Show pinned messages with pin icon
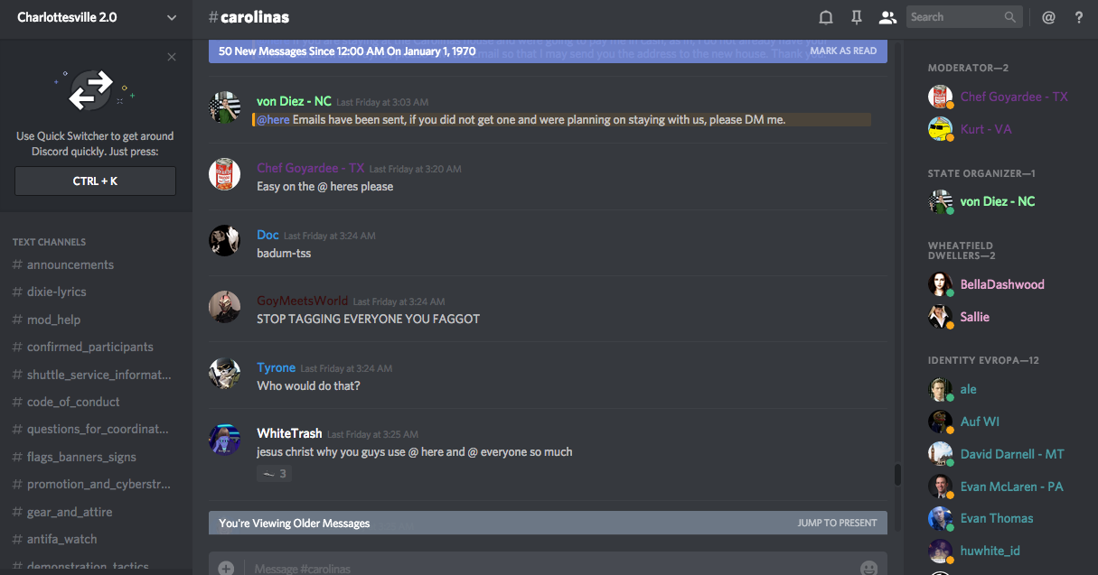Image resolution: width=1098 pixels, height=575 pixels. tap(856, 17)
